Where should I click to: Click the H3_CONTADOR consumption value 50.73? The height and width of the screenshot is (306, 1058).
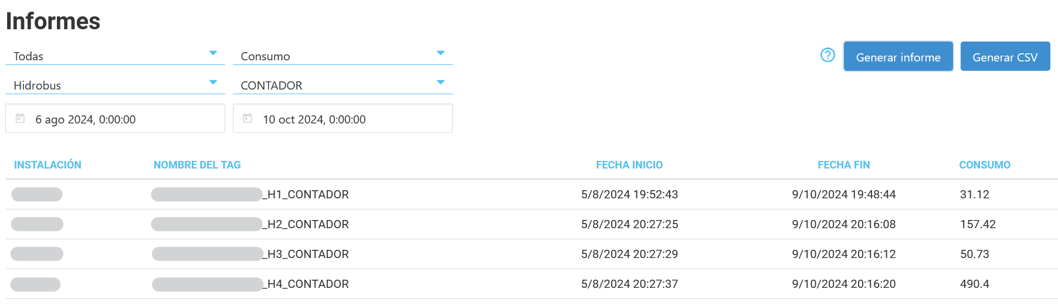[974, 254]
